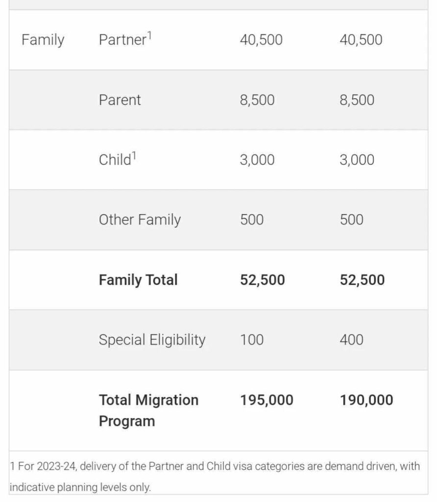Click the Child row label
The image size is (437, 502).
click(x=115, y=160)
